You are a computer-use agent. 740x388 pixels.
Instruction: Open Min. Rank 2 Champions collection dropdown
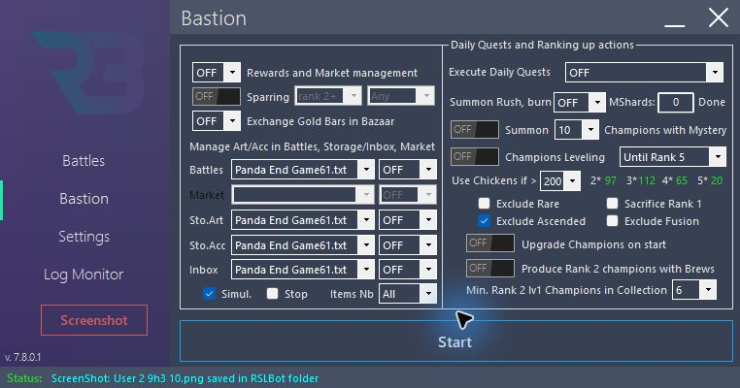pyautogui.click(x=693, y=290)
